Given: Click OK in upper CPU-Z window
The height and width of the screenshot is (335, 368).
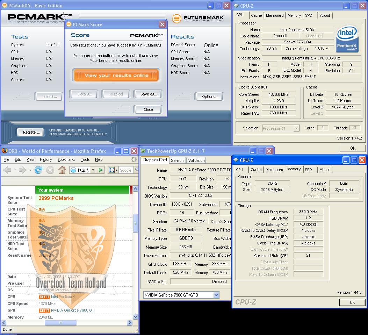Looking at the screenshot, I should point(353,148).
